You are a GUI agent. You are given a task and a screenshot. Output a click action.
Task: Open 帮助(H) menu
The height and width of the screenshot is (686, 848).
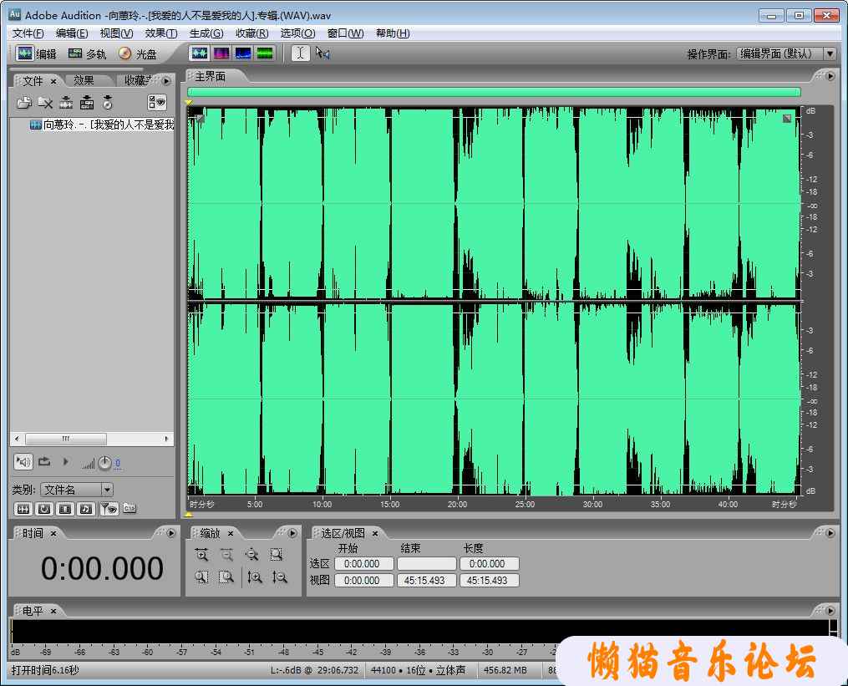pyautogui.click(x=393, y=33)
